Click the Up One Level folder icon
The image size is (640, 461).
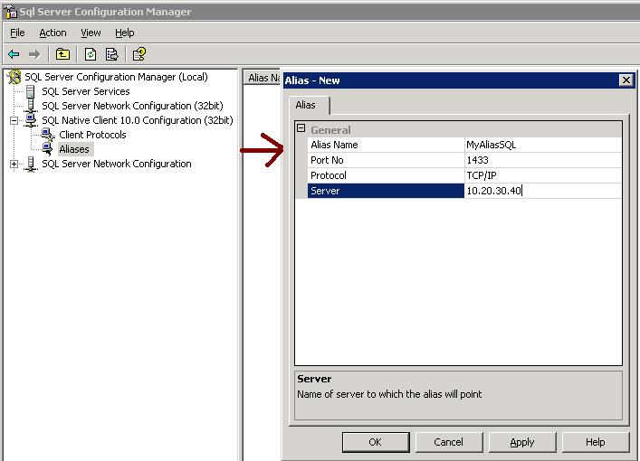(62, 54)
